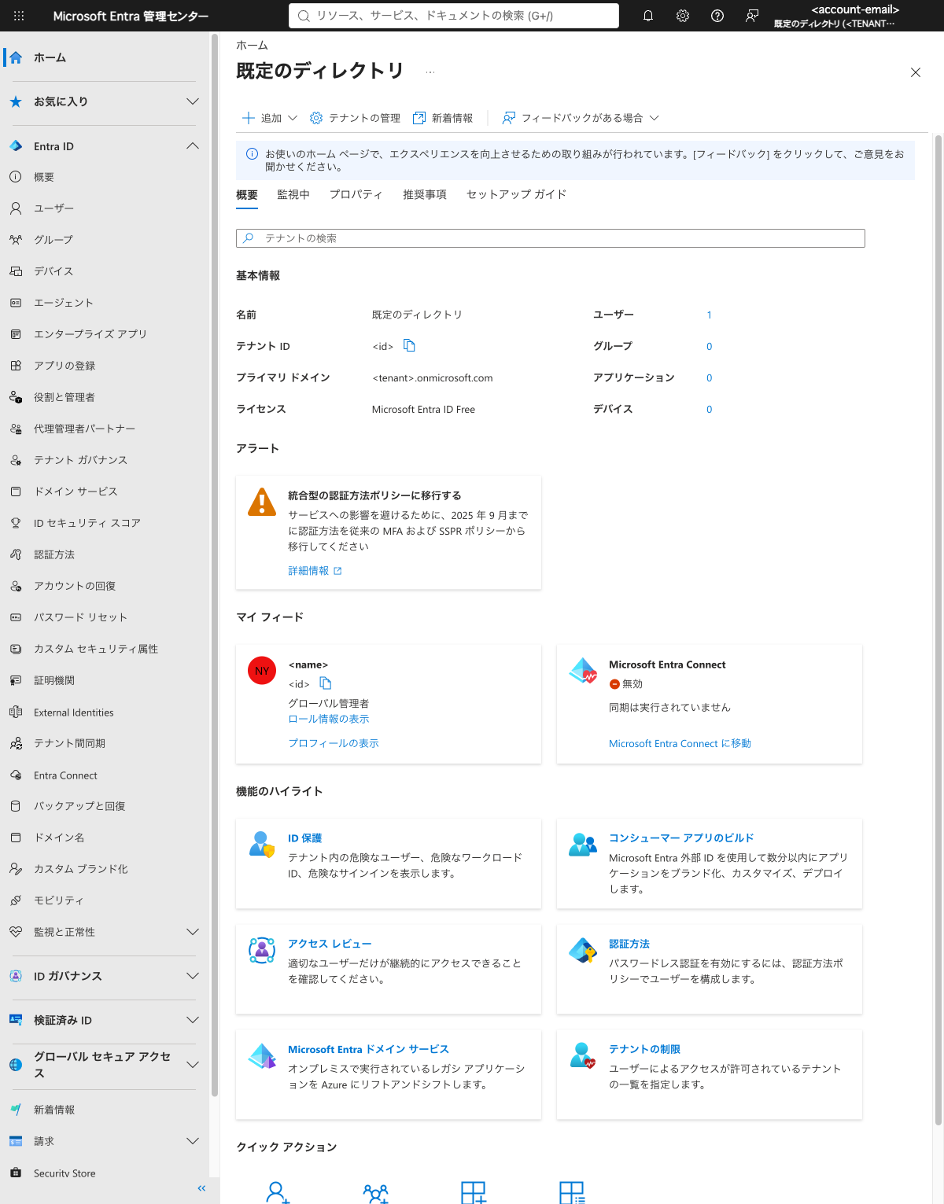Click the Security Store sidebar icon
944x1204 pixels.
click(x=16, y=1173)
